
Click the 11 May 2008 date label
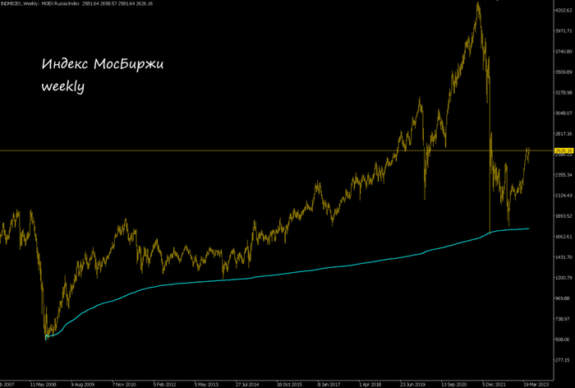tap(43, 385)
